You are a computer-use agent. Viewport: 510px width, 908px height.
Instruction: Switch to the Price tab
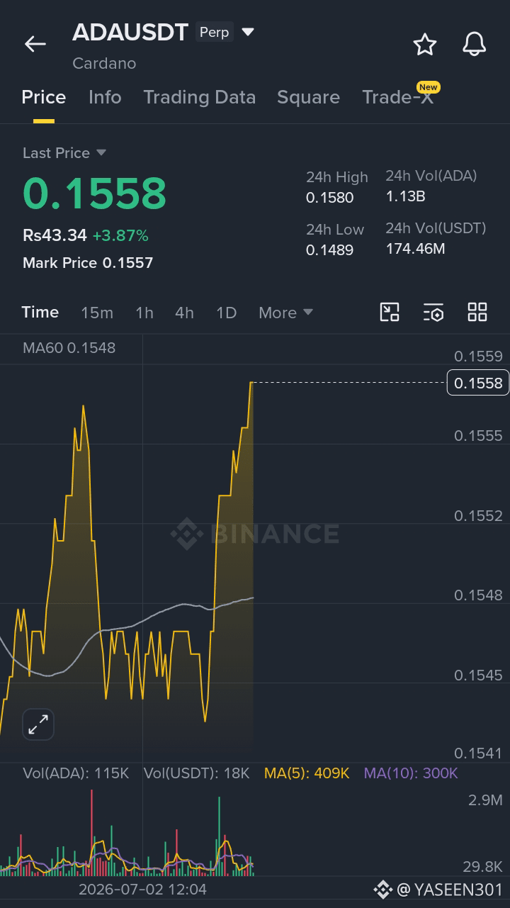tap(44, 97)
